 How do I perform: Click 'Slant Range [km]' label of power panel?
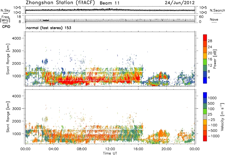[8, 59]
